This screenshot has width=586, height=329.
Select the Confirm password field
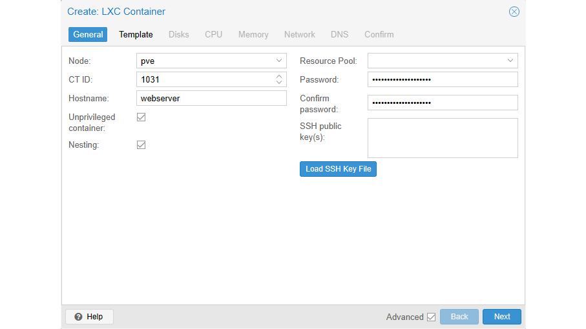click(x=443, y=103)
